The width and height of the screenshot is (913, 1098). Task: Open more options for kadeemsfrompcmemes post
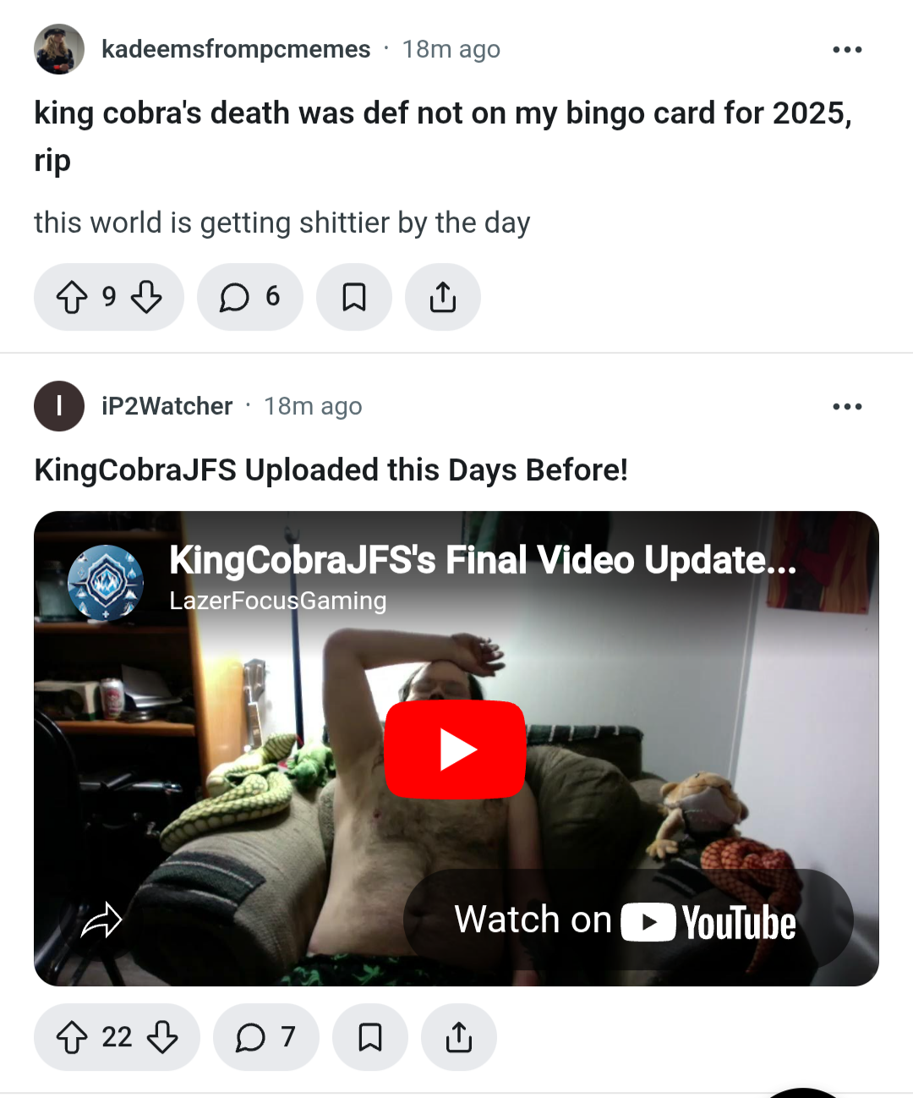[x=847, y=50]
